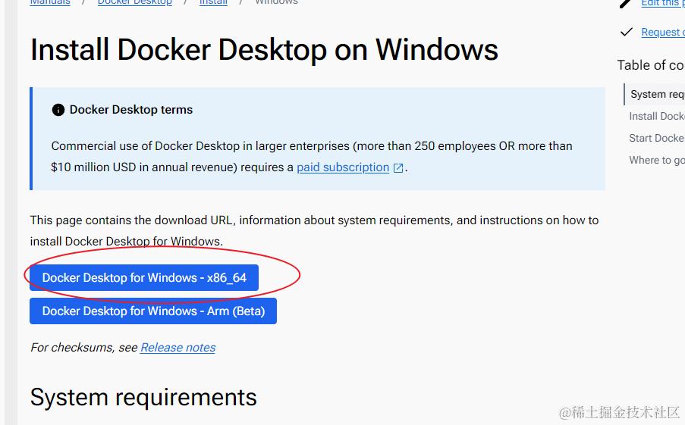Jump to Install Docker section in table of contents
Viewport: 685px width, 425px height.
click(656, 116)
